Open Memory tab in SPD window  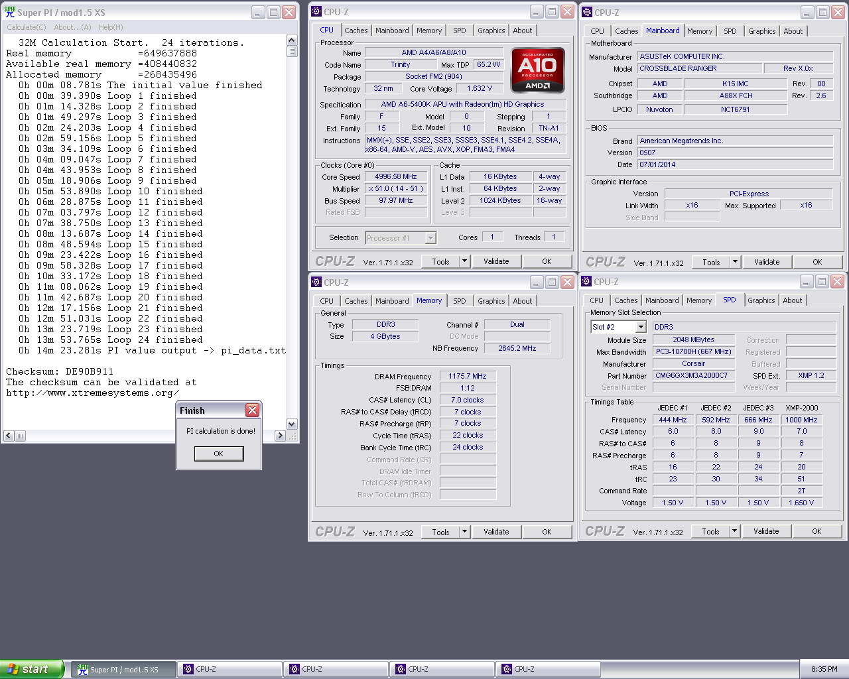click(x=699, y=300)
